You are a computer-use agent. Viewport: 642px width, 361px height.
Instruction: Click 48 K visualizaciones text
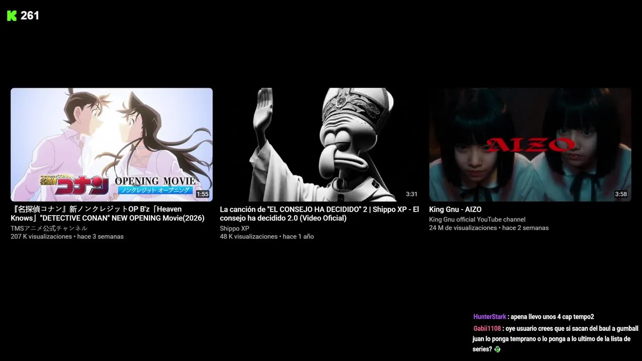[x=249, y=237]
